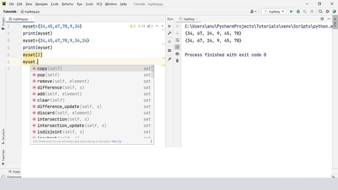Go to next highlighted error arrow

click(x=162, y=26)
